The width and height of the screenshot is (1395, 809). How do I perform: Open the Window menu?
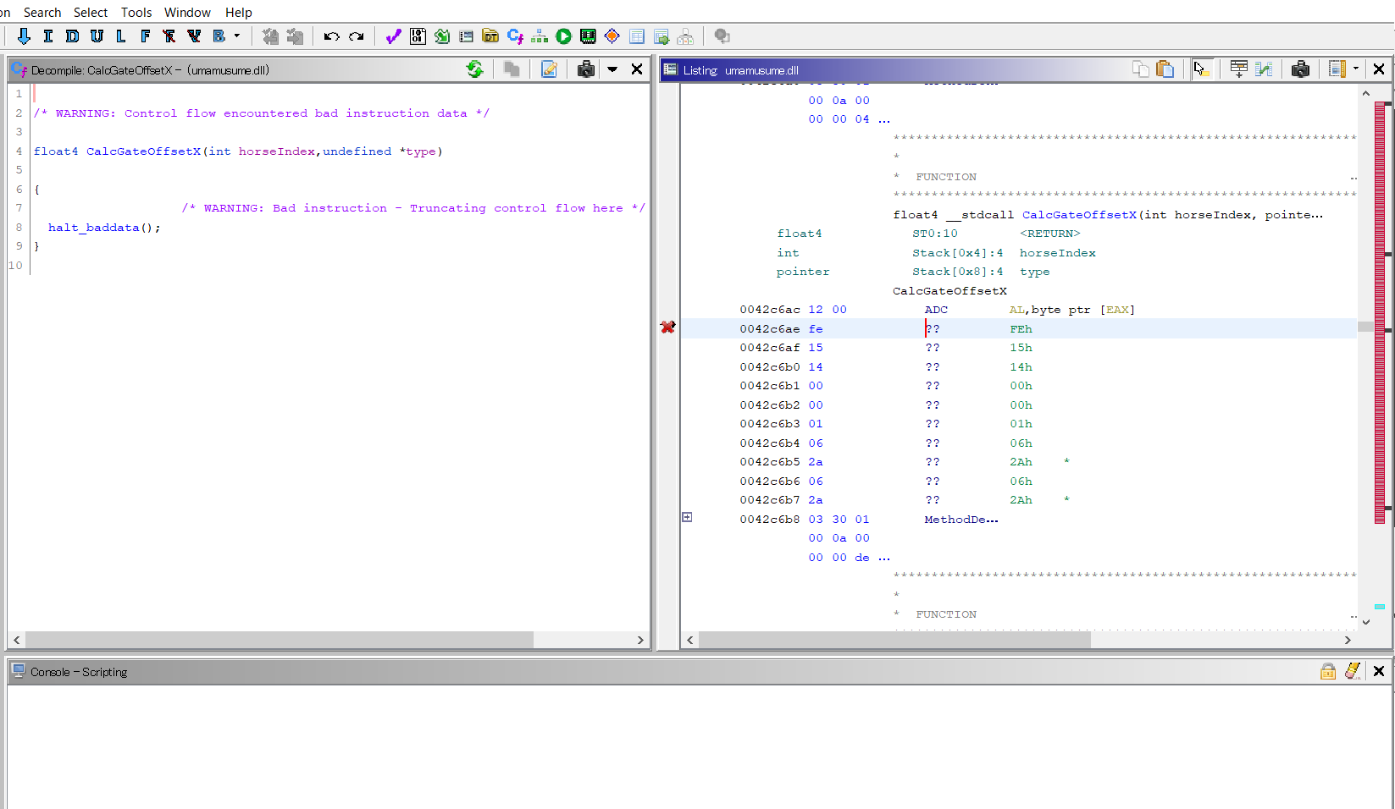point(187,12)
